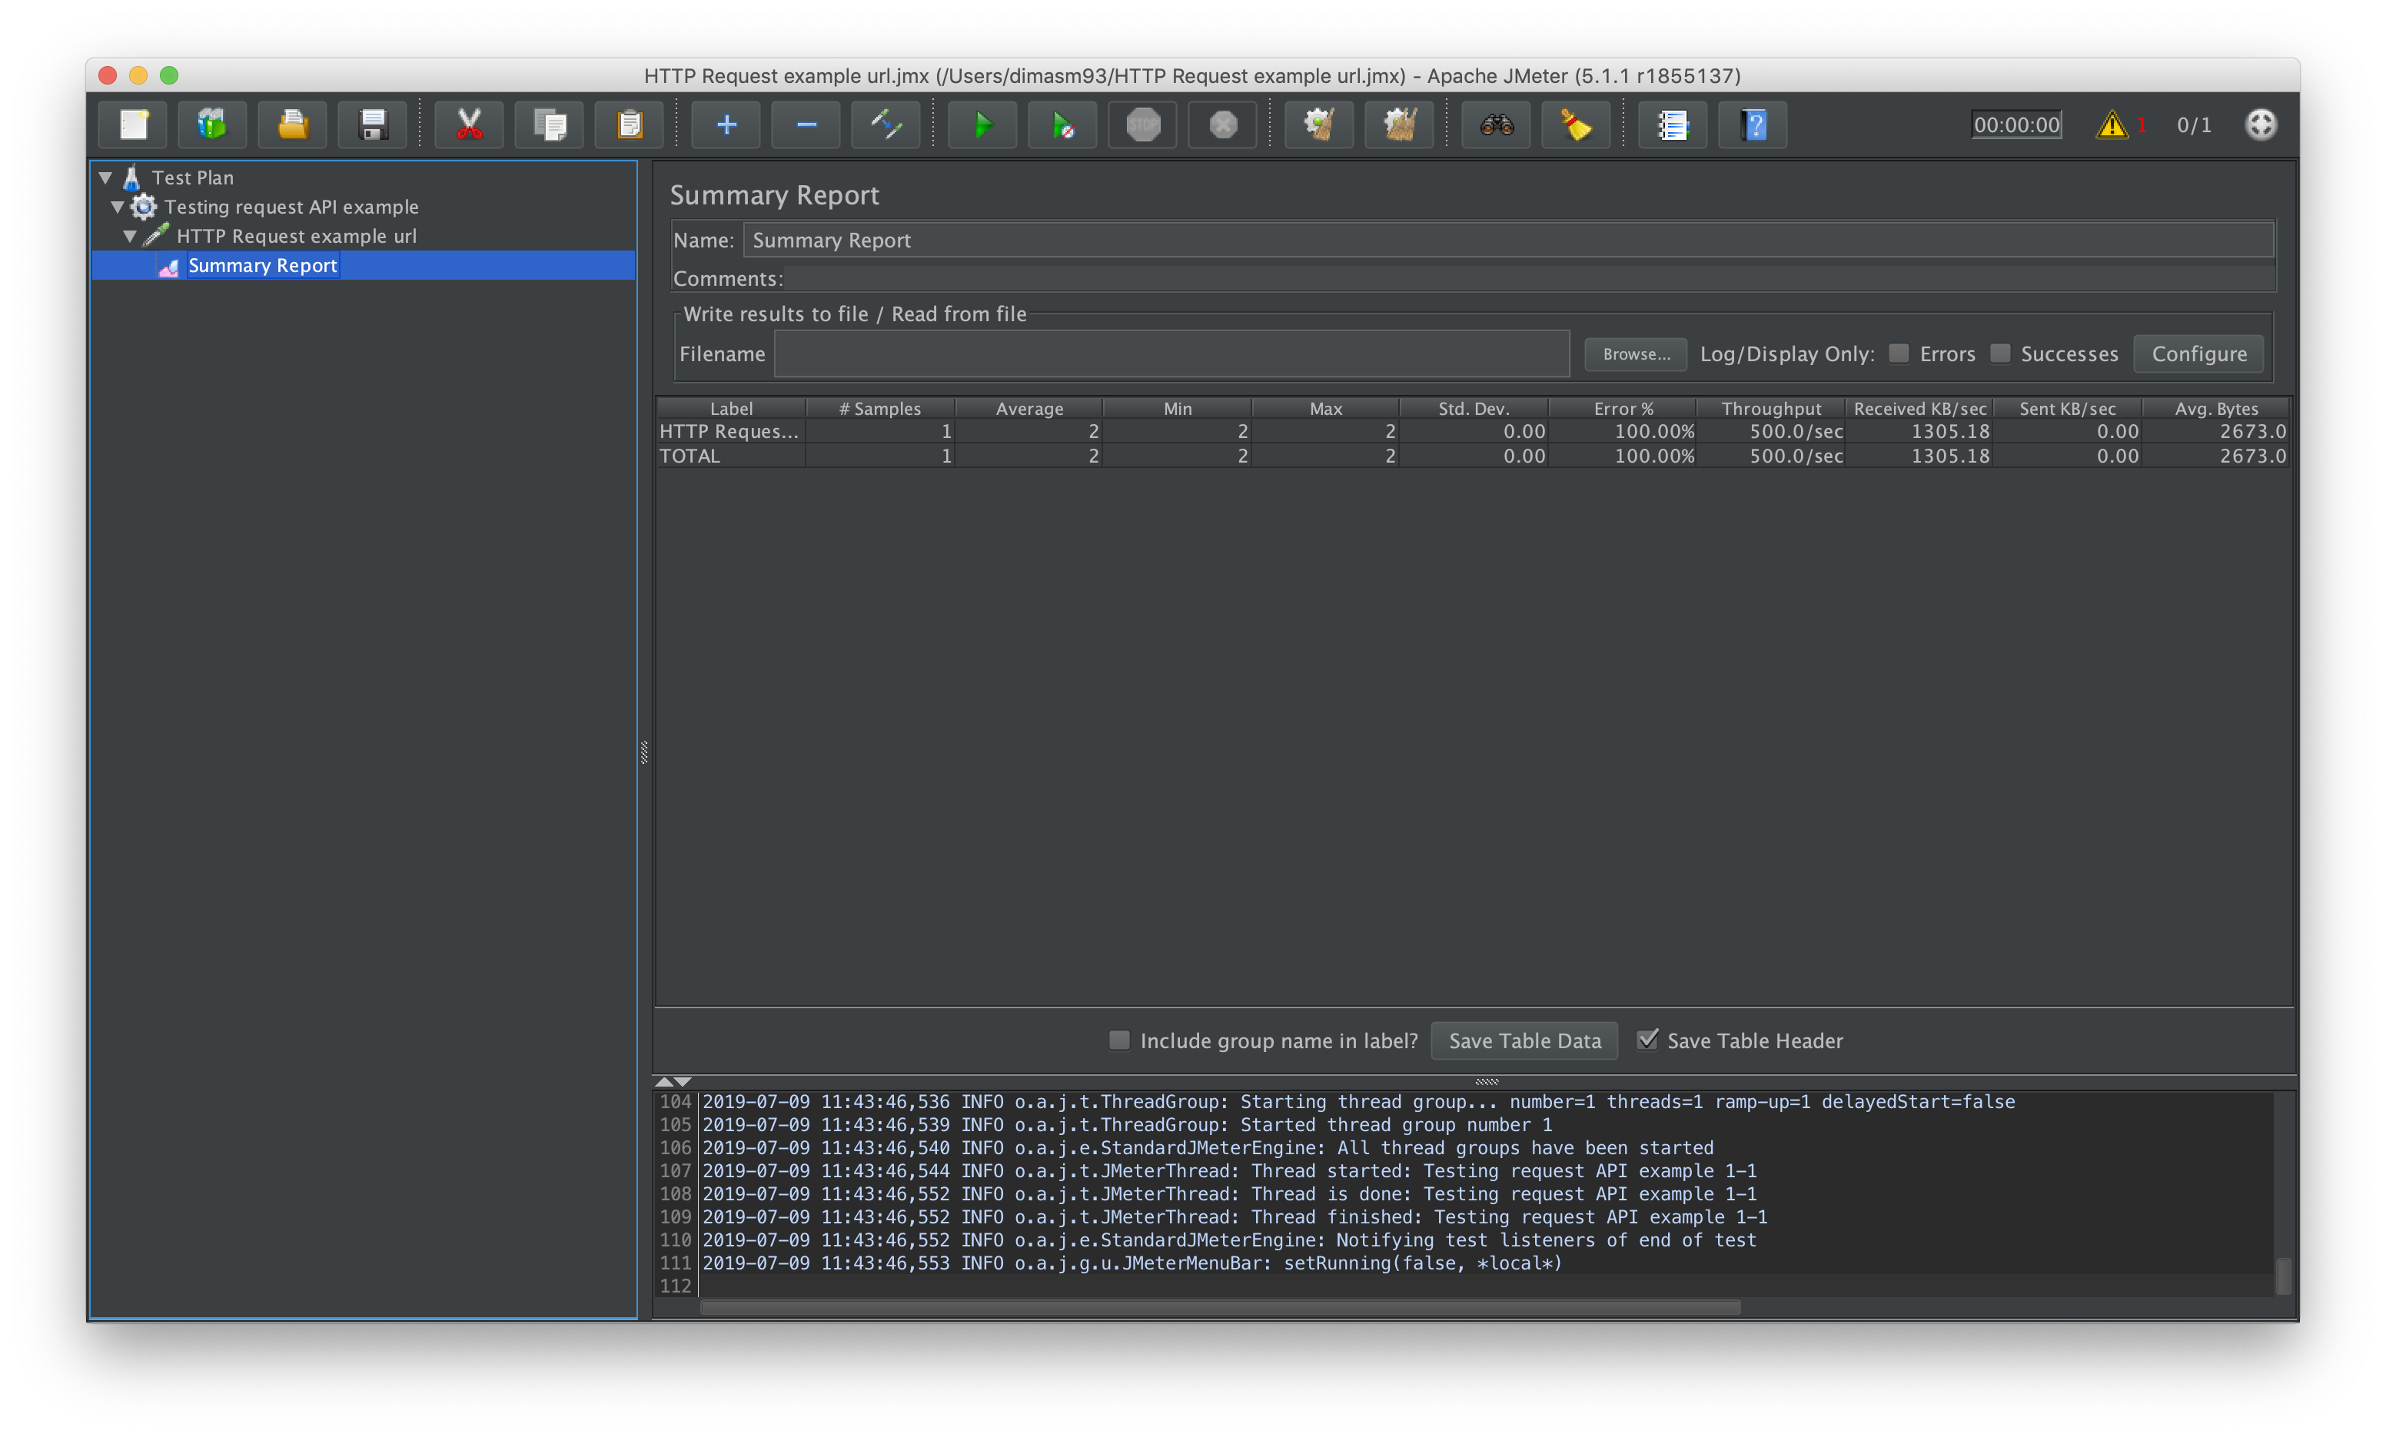Click the Label column header
Image resolution: width=2386 pixels, height=1437 pixels.
click(731, 409)
